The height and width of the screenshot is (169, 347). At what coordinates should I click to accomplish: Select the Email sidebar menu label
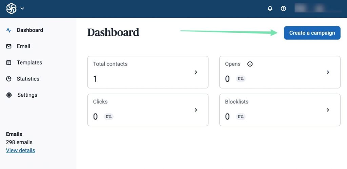point(23,46)
